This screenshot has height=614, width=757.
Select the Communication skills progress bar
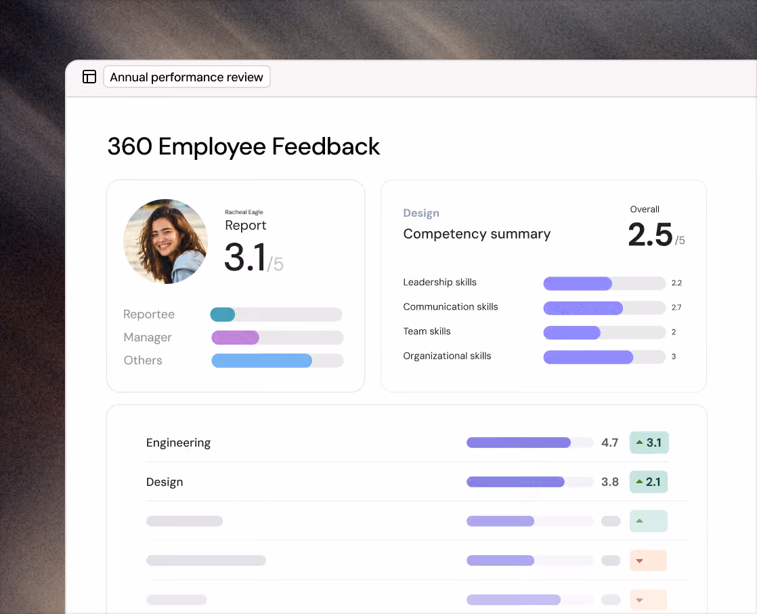coord(604,308)
